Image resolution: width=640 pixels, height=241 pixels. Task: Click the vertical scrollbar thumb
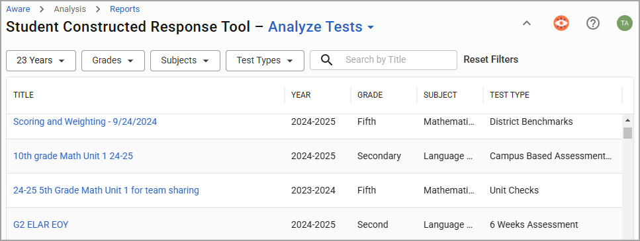[x=627, y=133]
